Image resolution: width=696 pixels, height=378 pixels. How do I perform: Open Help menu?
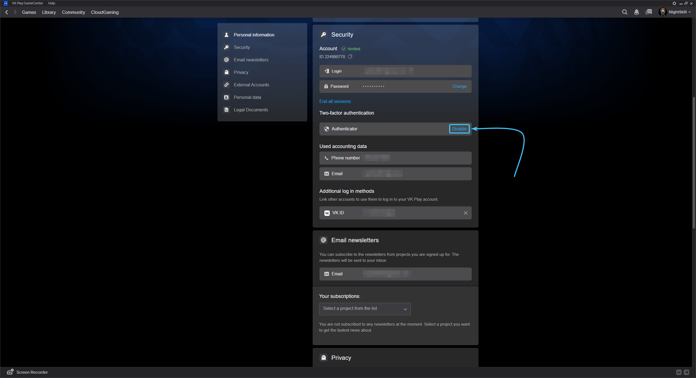coord(51,3)
